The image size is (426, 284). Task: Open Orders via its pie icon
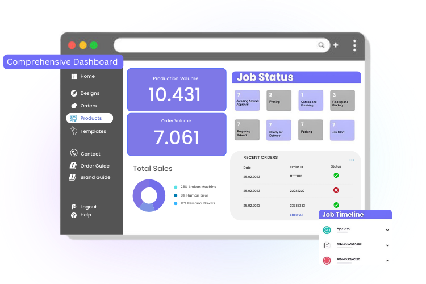[74, 106]
